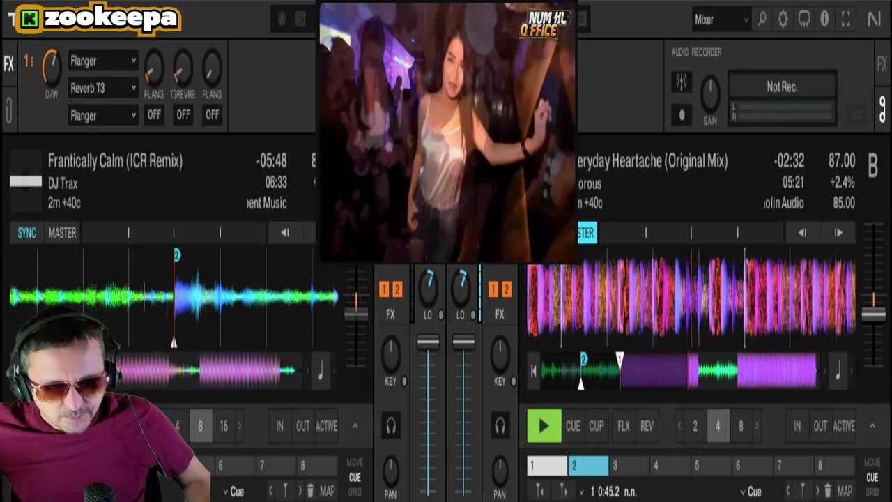Set Deck B loop IN point
Viewport: 892px width, 502px height.
pyautogui.click(x=797, y=426)
